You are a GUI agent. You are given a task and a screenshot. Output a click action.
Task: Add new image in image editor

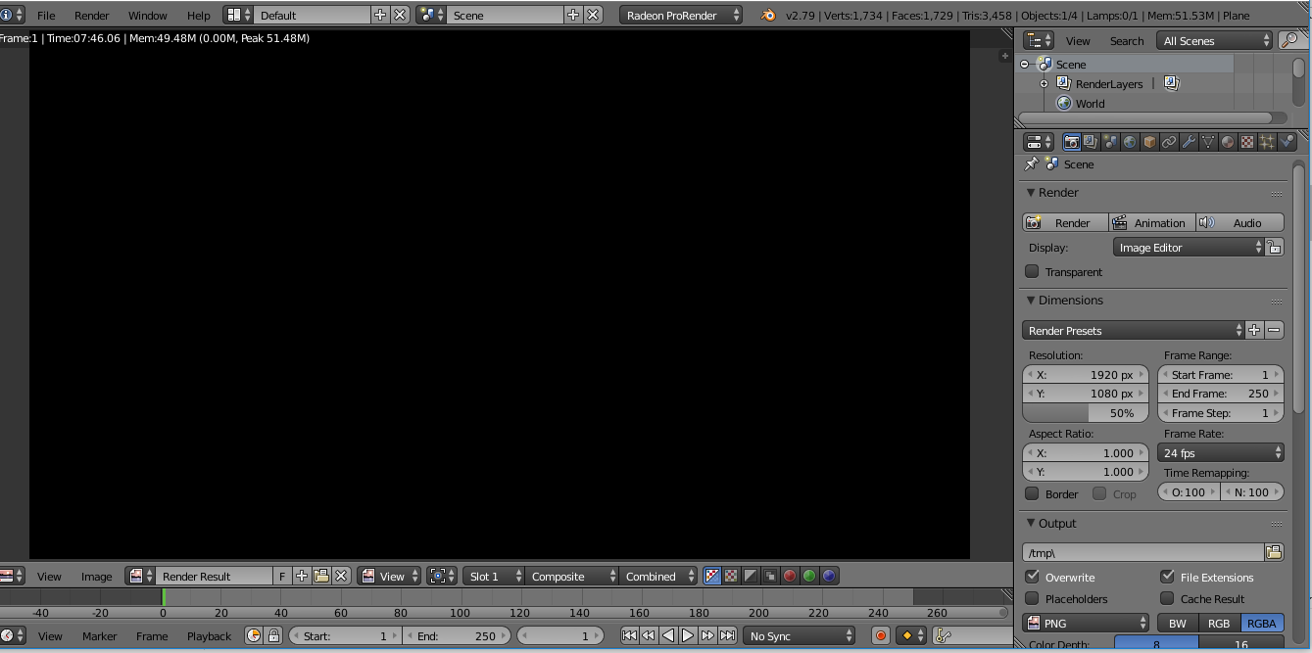(302, 577)
